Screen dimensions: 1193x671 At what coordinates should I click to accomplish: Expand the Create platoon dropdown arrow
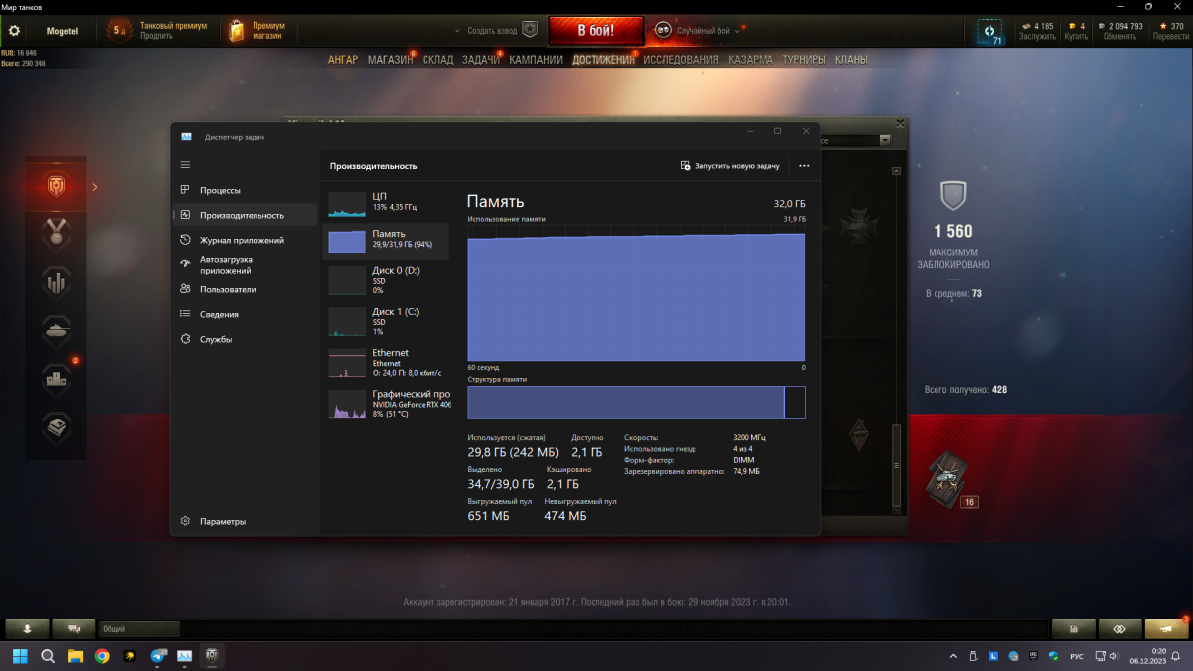[457, 31]
